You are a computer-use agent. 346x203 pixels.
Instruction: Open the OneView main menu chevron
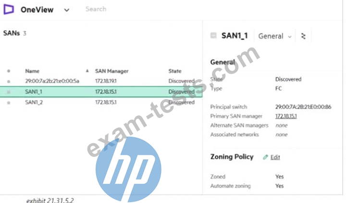click(x=67, y=10)
